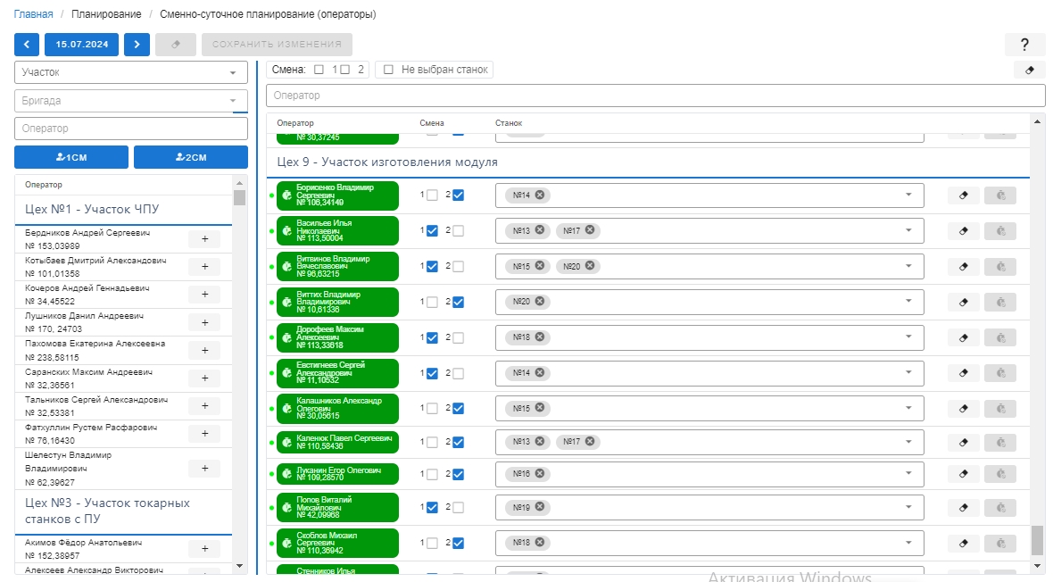
Task: Toggle 'Не выбран станок' checkbox
Action: tap(388, 70)
